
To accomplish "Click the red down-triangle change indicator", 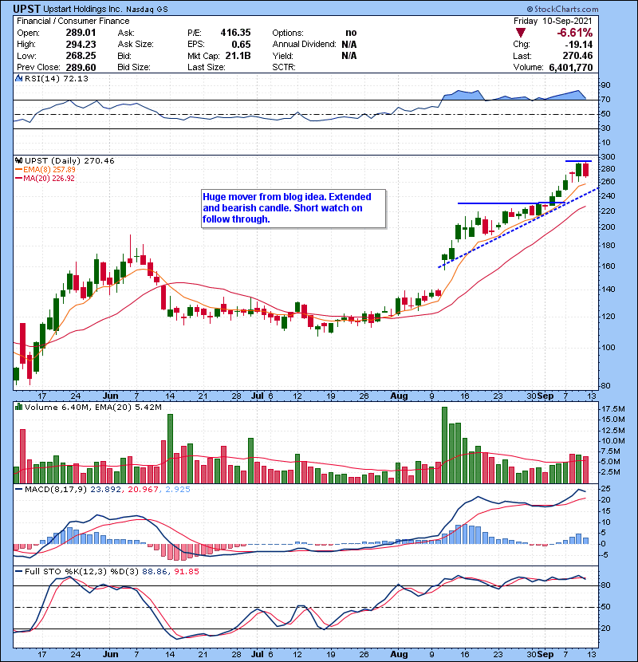I will coord(521,33).
